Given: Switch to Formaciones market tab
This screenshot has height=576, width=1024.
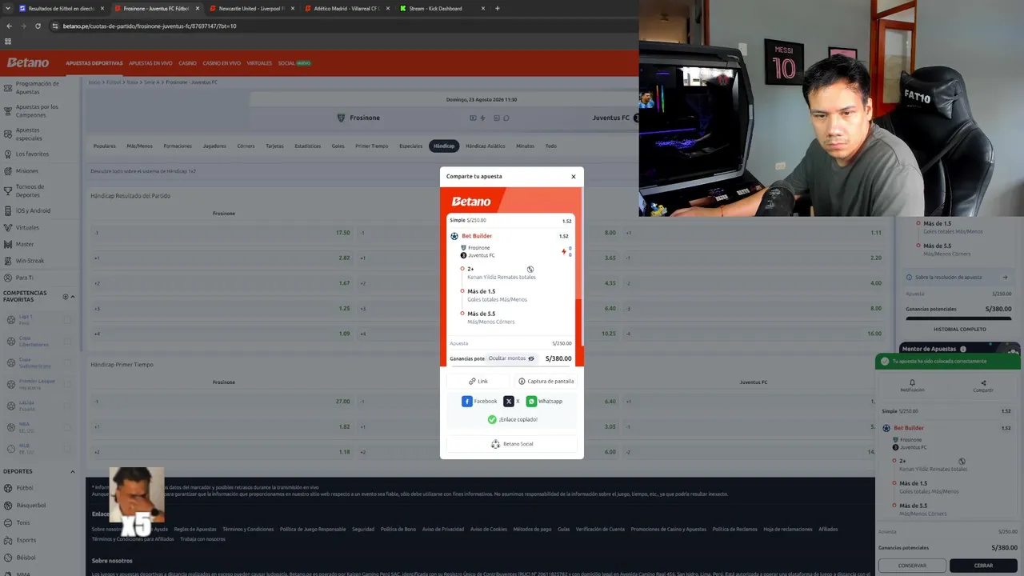Looking at the screenshot, I should 178,146.
